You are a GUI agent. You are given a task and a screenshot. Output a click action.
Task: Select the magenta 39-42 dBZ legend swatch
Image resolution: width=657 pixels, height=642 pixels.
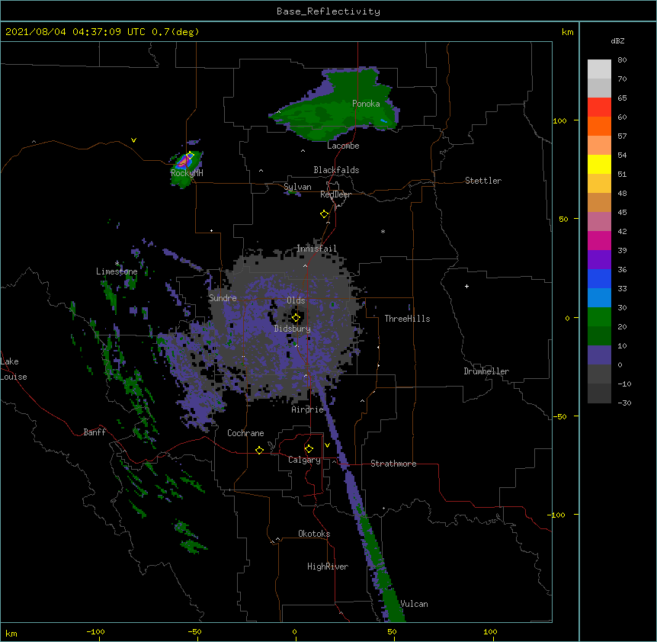[x=599, y=240]
